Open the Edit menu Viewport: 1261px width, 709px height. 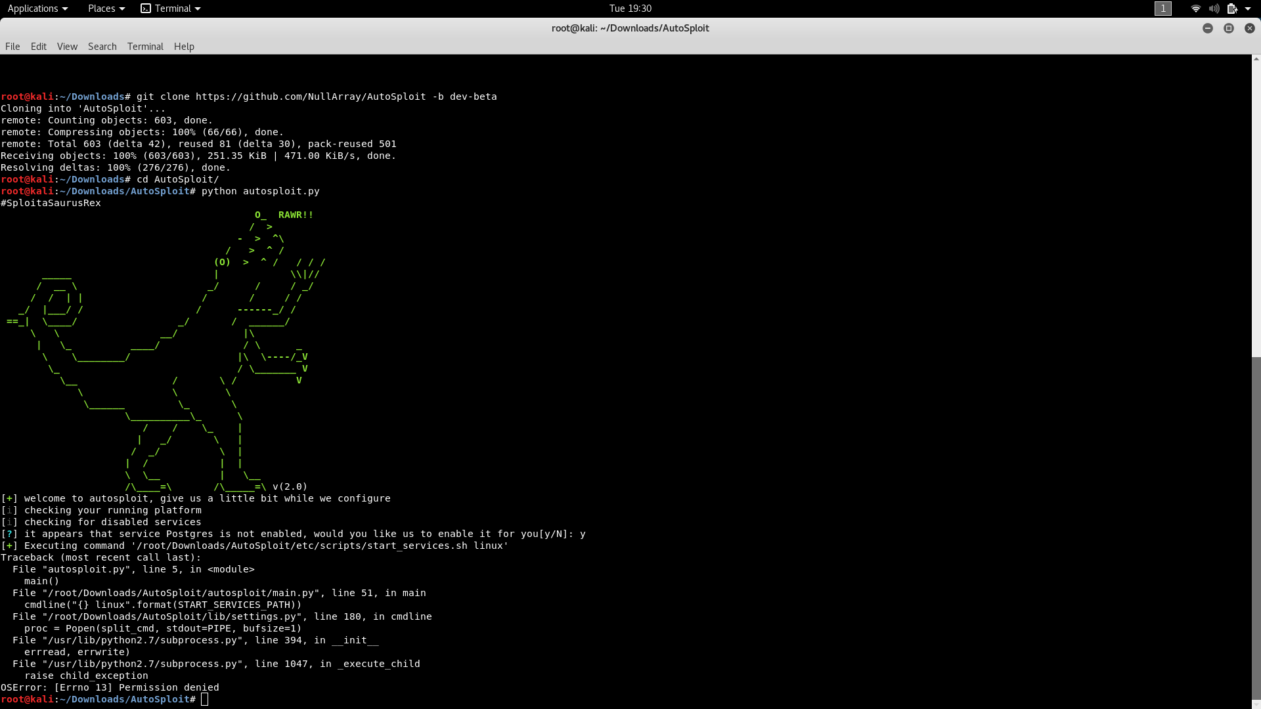[38, 47]
